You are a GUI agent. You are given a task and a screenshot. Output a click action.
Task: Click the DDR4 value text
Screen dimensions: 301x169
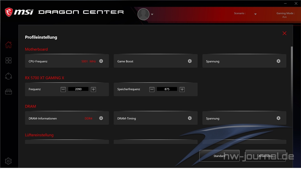tap(88, 119)
